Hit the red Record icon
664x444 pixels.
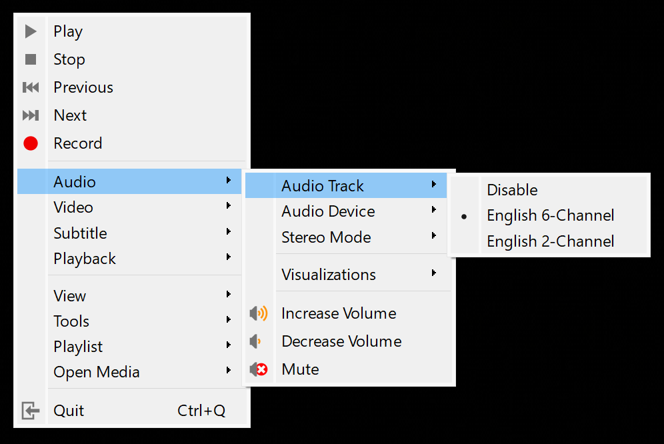(x=31, y=143)
